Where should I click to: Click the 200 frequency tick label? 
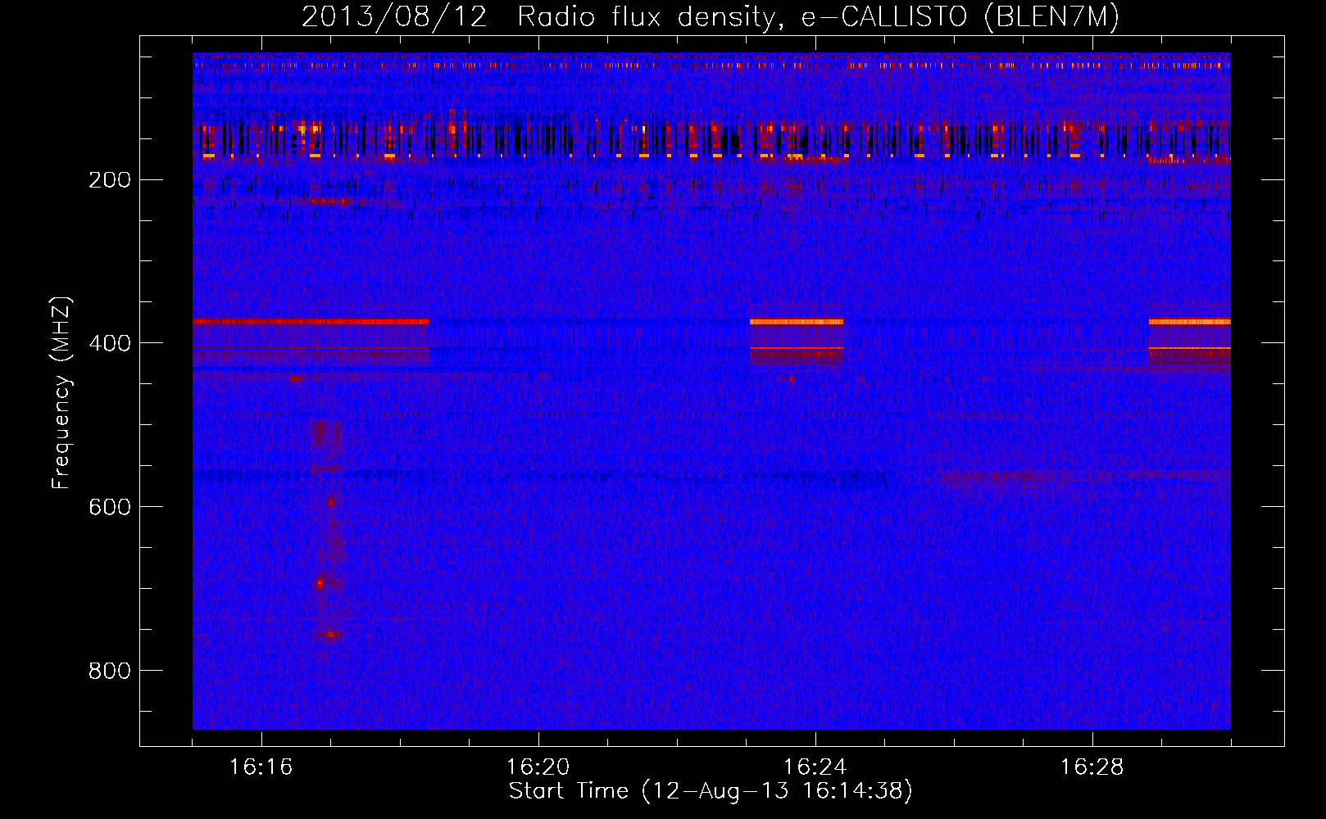click(x=110, y=179)
